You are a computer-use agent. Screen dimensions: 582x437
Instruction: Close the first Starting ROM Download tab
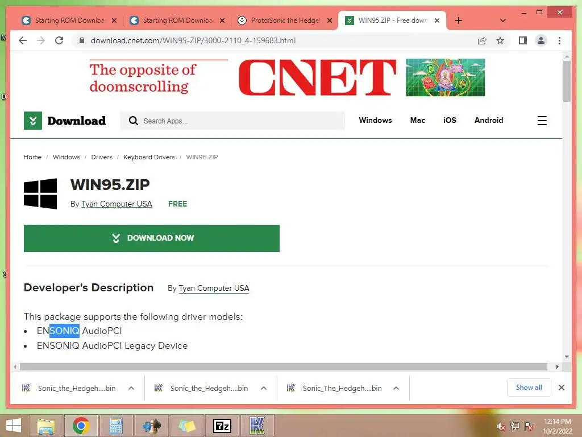point(114,20)
